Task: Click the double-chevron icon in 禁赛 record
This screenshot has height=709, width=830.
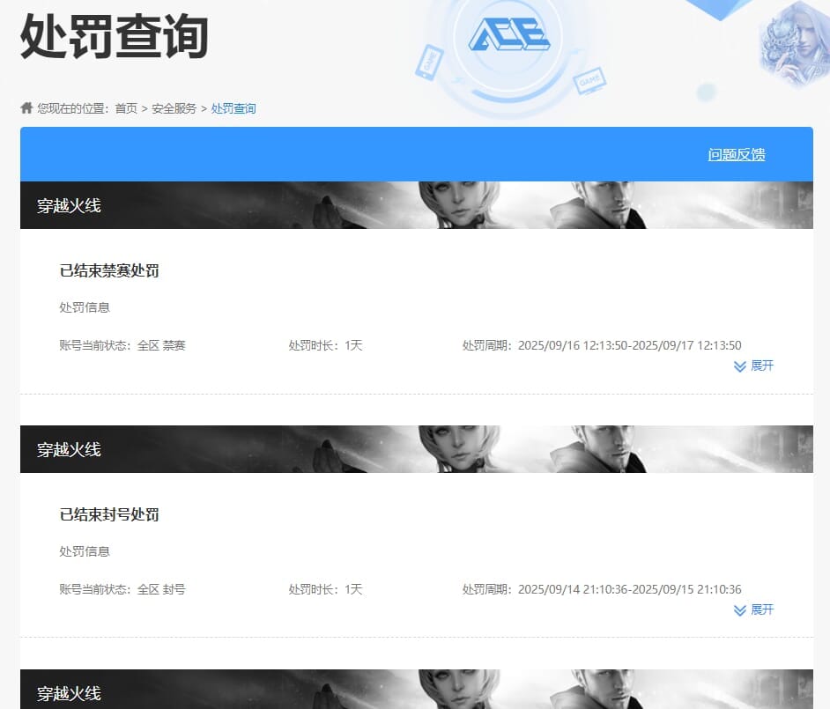Action: [x=740, y=366]
